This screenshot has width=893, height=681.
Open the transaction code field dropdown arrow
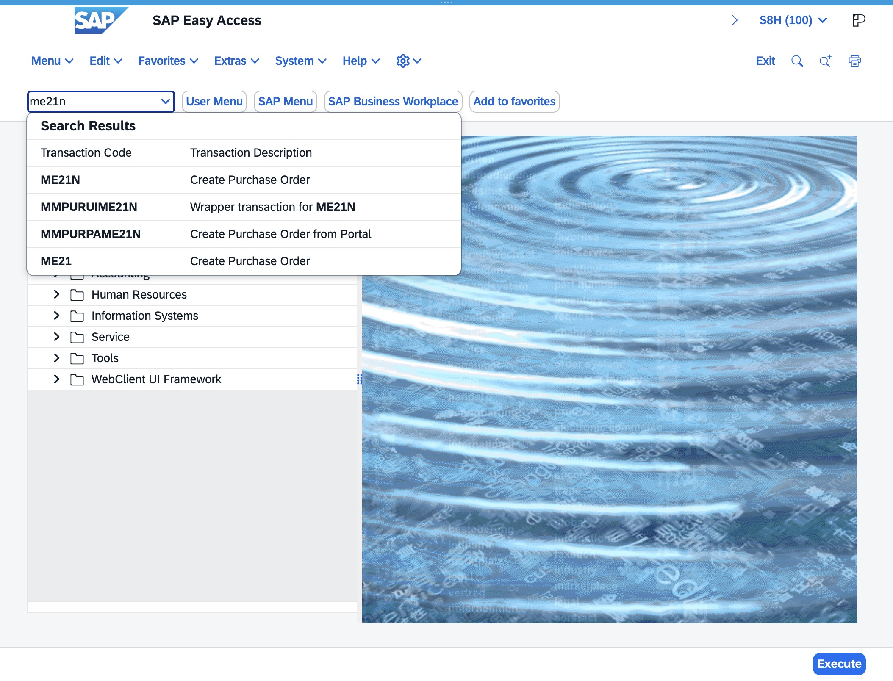point(166,102)
